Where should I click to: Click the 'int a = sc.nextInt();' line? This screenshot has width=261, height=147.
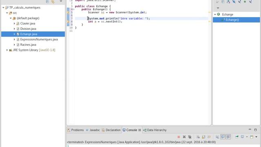[x=105, y=22]
